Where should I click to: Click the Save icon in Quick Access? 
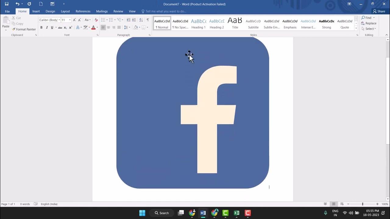(7, 4)
